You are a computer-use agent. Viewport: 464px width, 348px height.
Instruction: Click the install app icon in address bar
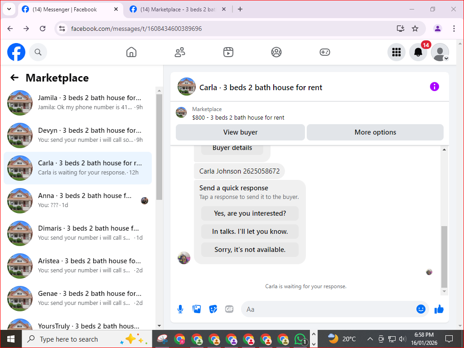401,29
